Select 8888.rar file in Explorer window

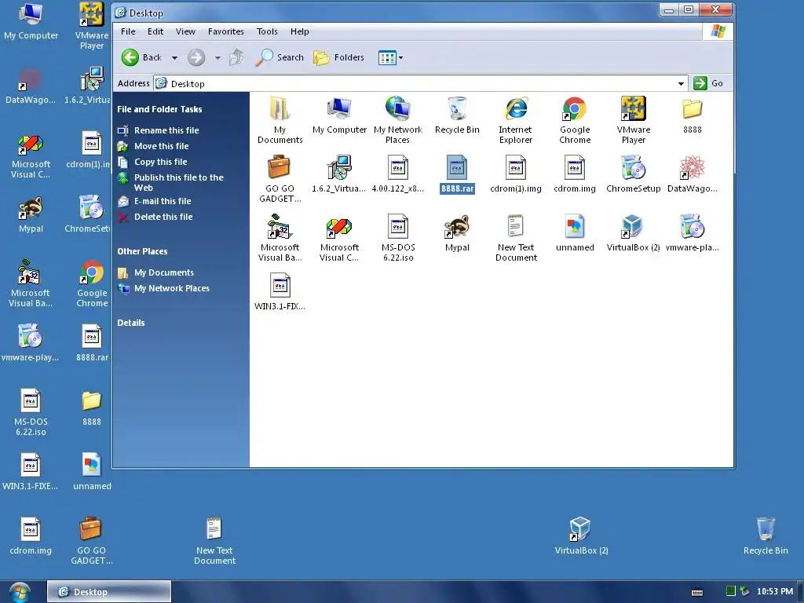click(457, 174)
